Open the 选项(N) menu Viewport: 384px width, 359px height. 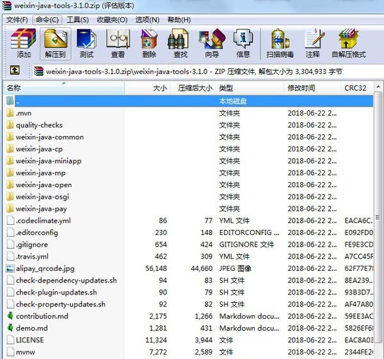(x=147, y=20)
